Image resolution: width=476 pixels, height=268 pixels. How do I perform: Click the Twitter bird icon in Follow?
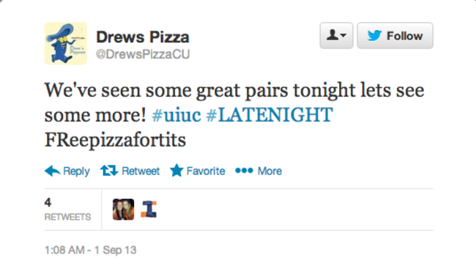tap(374, 35)
